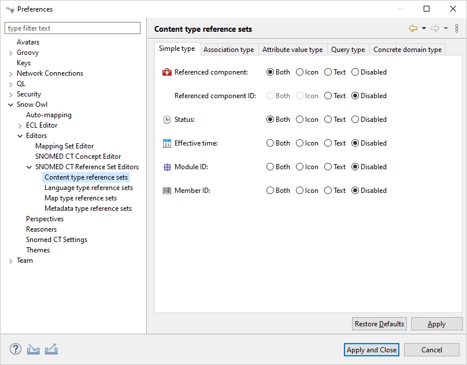Click the export preferences icon

pos(51,349)
